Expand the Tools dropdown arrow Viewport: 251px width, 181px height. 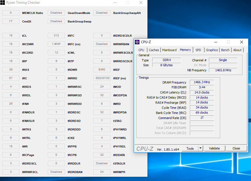[200, 149]
